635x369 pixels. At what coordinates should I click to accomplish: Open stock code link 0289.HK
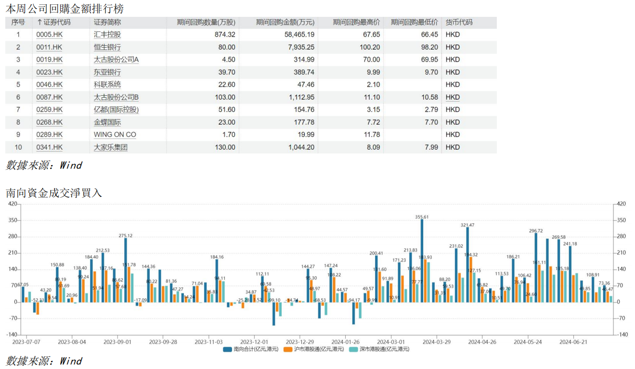[50, 135]
